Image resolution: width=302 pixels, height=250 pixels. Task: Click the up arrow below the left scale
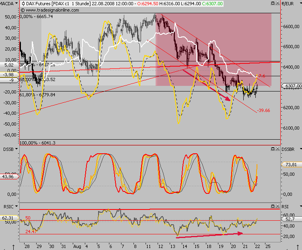click(14, 247)
